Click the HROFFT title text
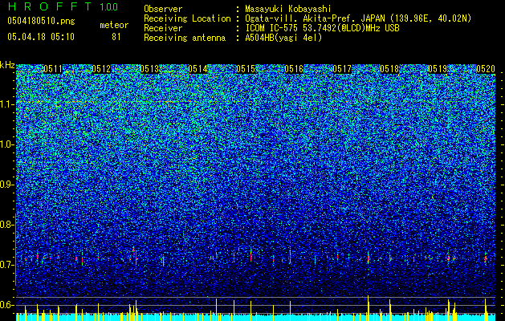This screenshot has width=505, height=321. point(50,6)
